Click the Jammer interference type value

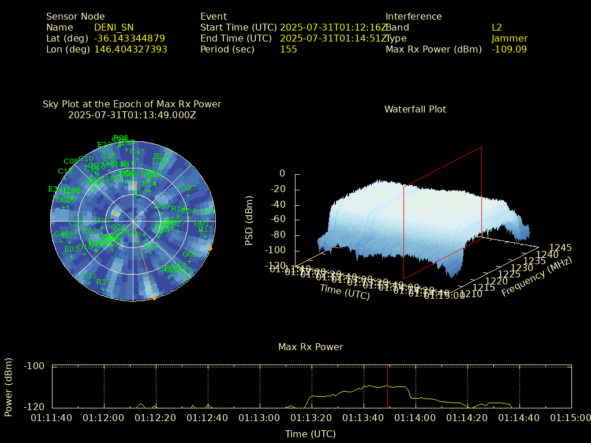pyautogui.click(x=509, y=39)
